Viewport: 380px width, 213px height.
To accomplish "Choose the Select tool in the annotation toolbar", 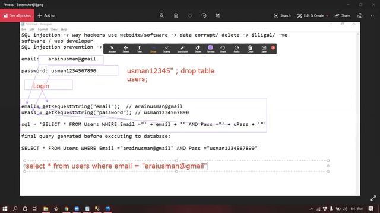I will [126, 49].
